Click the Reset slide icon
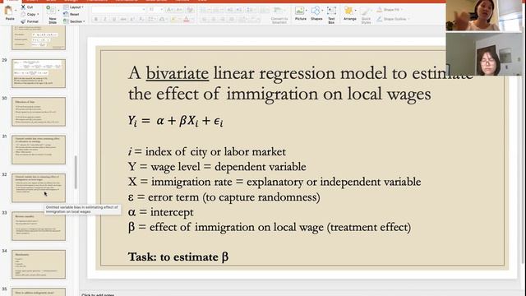This screenshot has height=296, width=526. point(66,14)
